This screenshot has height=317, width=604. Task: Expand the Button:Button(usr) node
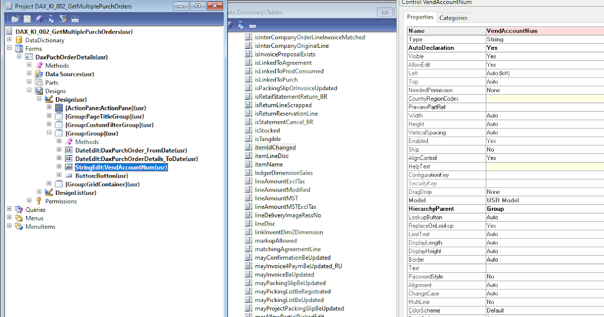click(59, 176)
